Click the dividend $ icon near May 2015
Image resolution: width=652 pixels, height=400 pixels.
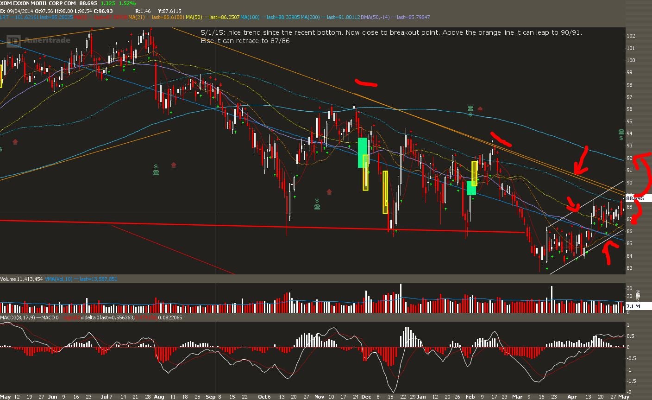(x=621, y=138)
